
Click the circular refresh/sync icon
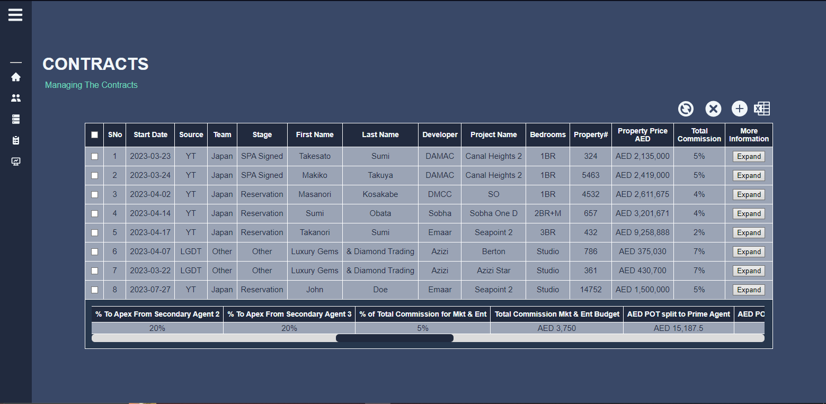click(x=686, y=109)
